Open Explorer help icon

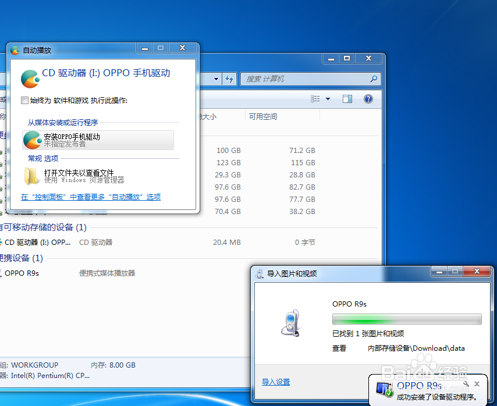368,99
